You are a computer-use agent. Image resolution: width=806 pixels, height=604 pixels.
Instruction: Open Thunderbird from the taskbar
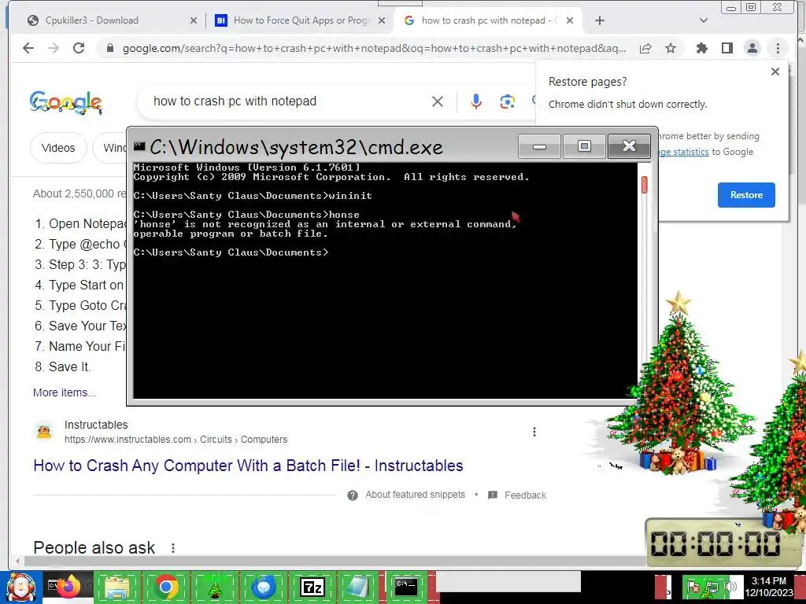tap(264, 587)
